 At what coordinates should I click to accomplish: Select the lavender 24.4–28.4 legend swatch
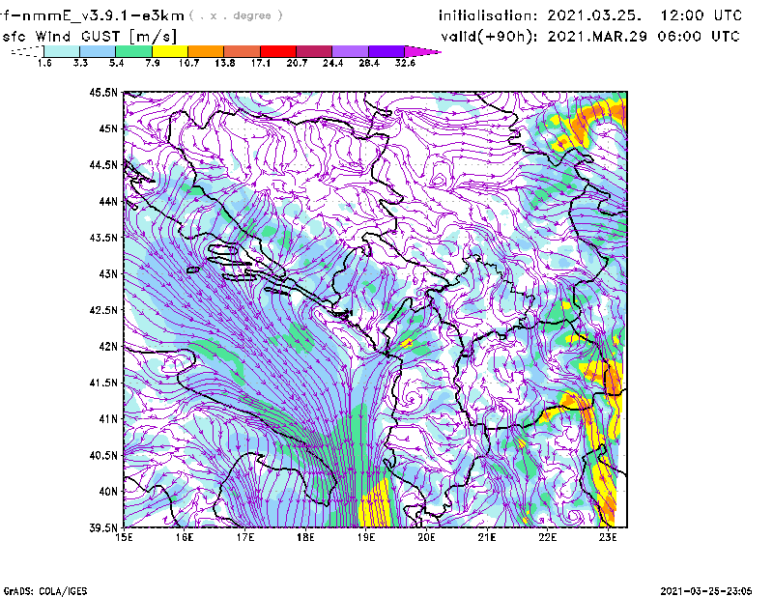351,51
